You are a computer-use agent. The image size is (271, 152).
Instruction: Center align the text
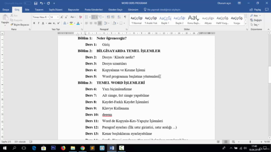[x=91, y=23]
